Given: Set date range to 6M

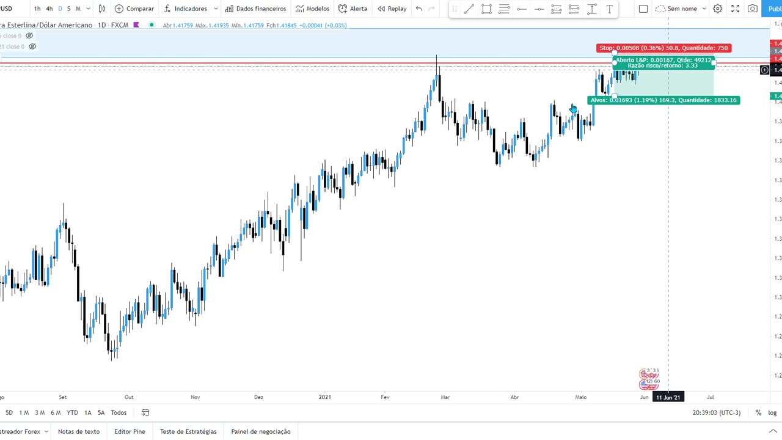Looking at the screenshot, I should pyautogui.click(x=56, y=413).
